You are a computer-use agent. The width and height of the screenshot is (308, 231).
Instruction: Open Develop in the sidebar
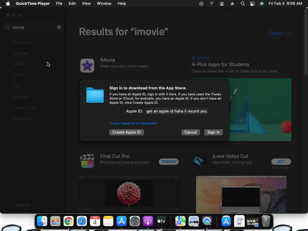[x=21, y=97]
